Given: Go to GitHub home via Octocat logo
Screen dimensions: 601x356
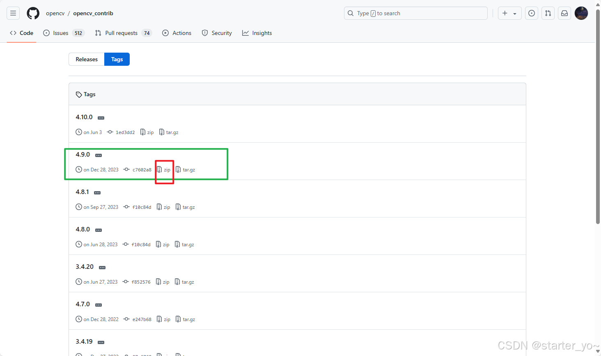Looking at the screenshot, I should 33,13.
